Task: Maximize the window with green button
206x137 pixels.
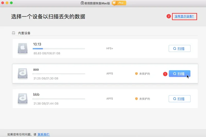Action: (x=11, y=3)
